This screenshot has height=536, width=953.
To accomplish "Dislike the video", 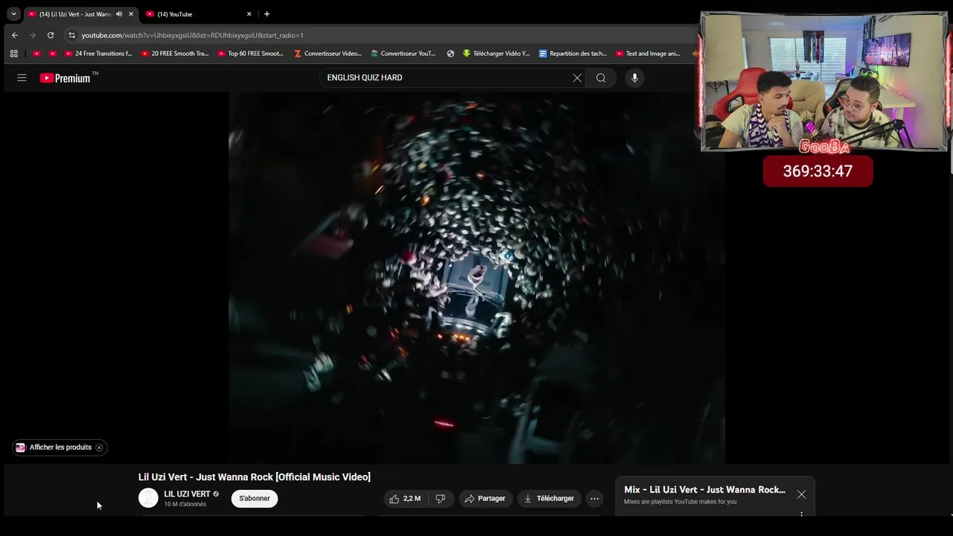I will tap(440, 498).
